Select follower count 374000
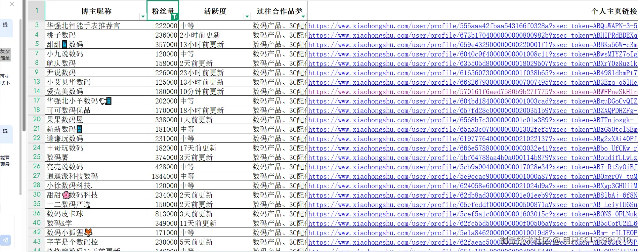The height and width of the screenshot is (252, 638). (x=163, y=157)
